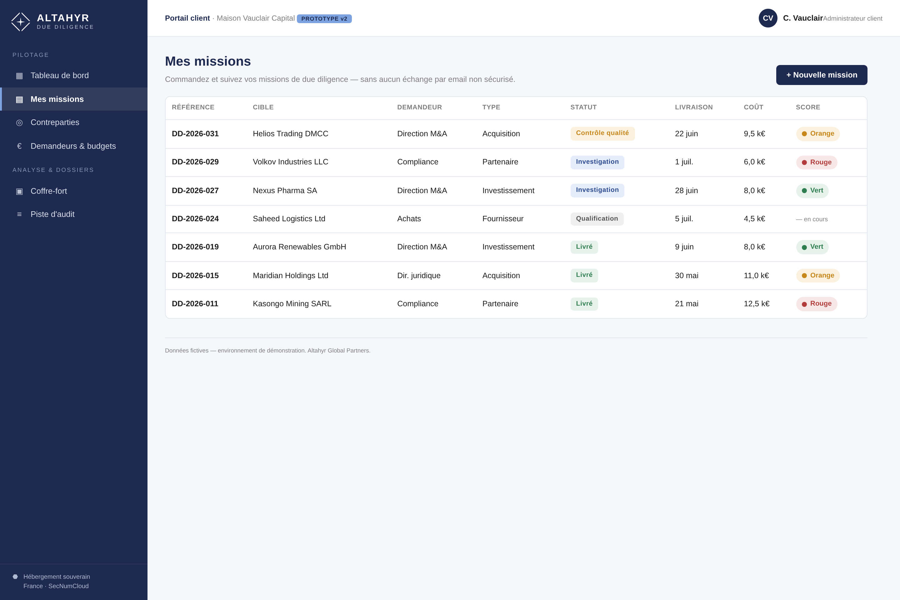The height and width of the screenshot is (600, 900).
Task: Click the Achats demandeur cell
Action: point(409,218)
